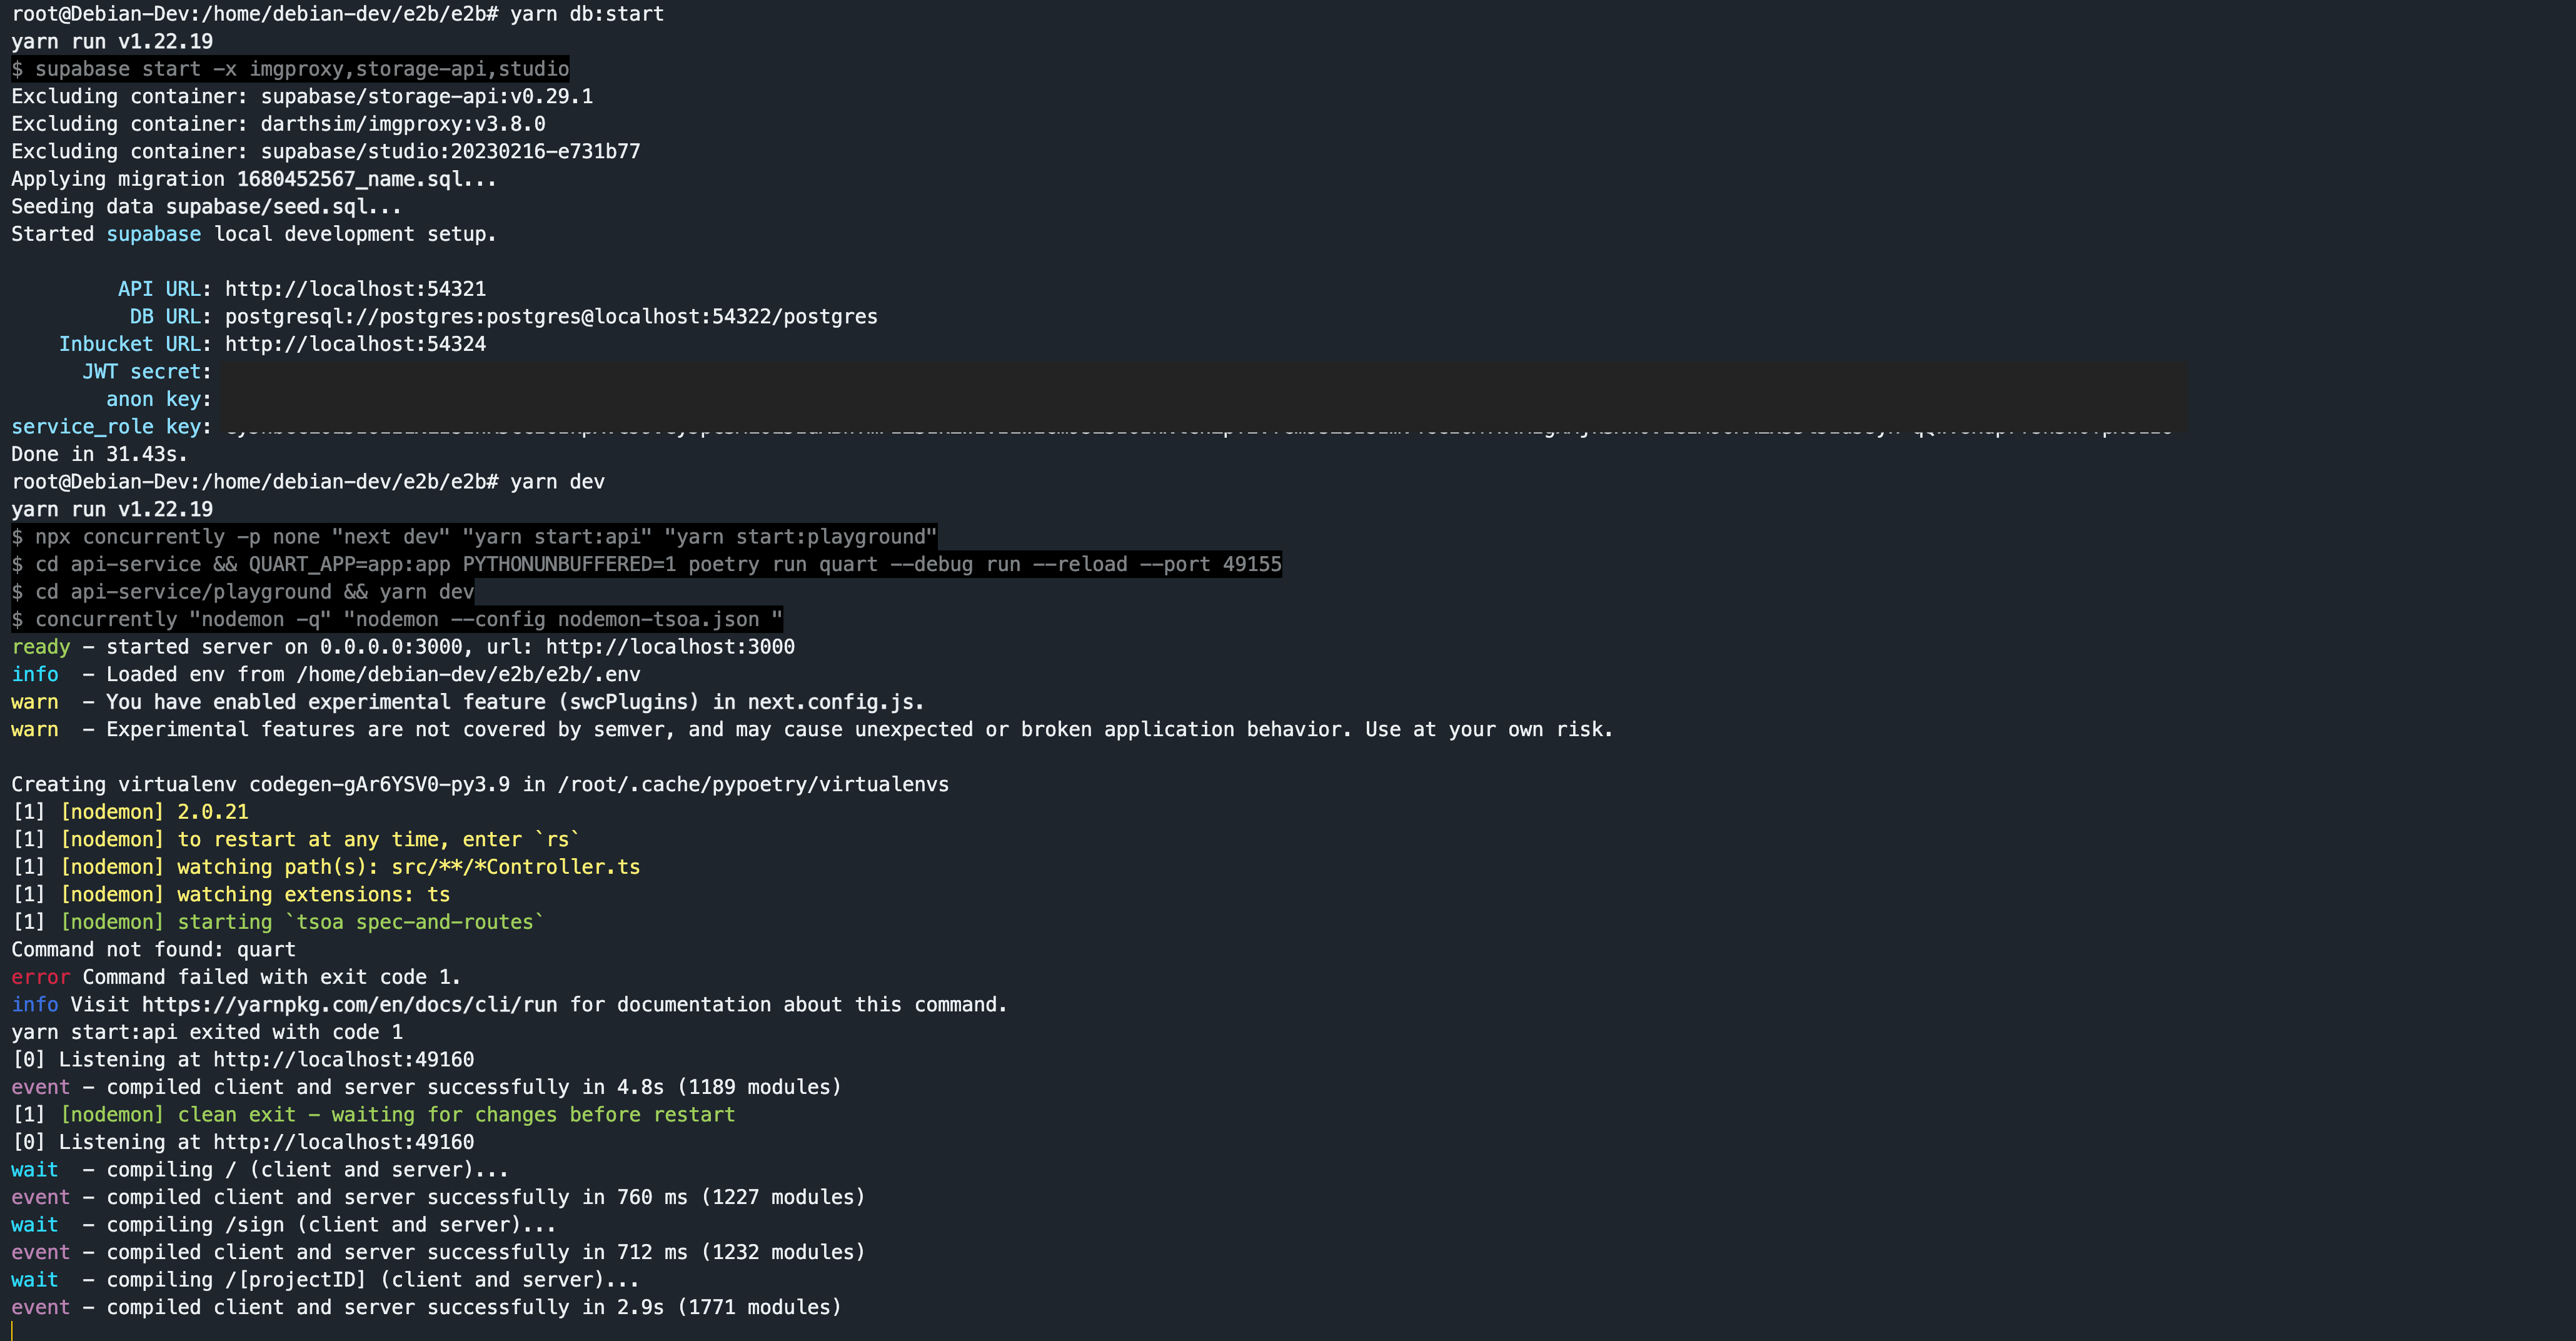The height and width of the screenshot is (1341, 2576).
Task: Click the terminal cursor on the last line
Action: (12, 1331)
